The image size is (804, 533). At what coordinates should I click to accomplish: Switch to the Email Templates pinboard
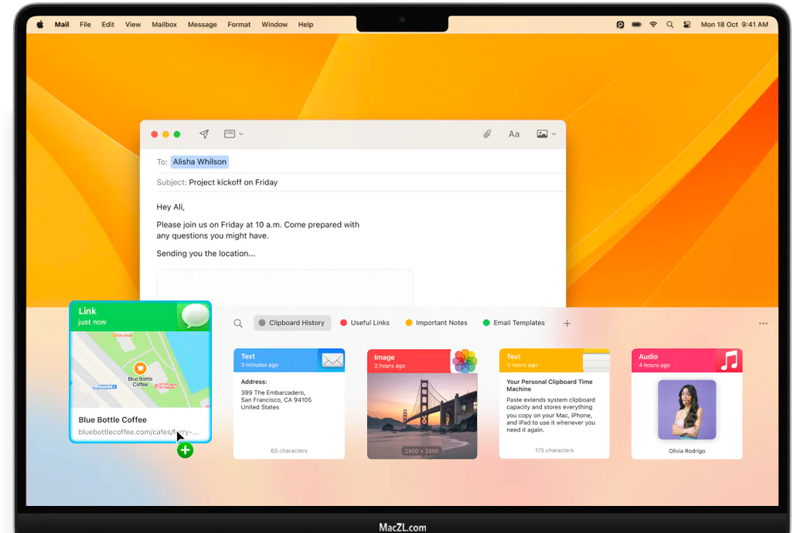tap(514, 323)
